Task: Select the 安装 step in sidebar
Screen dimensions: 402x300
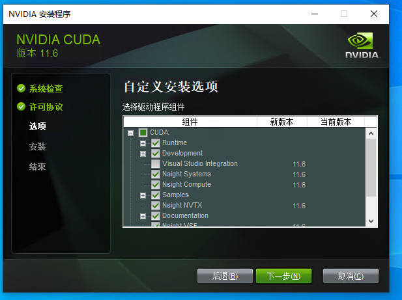Action: pyautogui.click(x=37, y=146)
